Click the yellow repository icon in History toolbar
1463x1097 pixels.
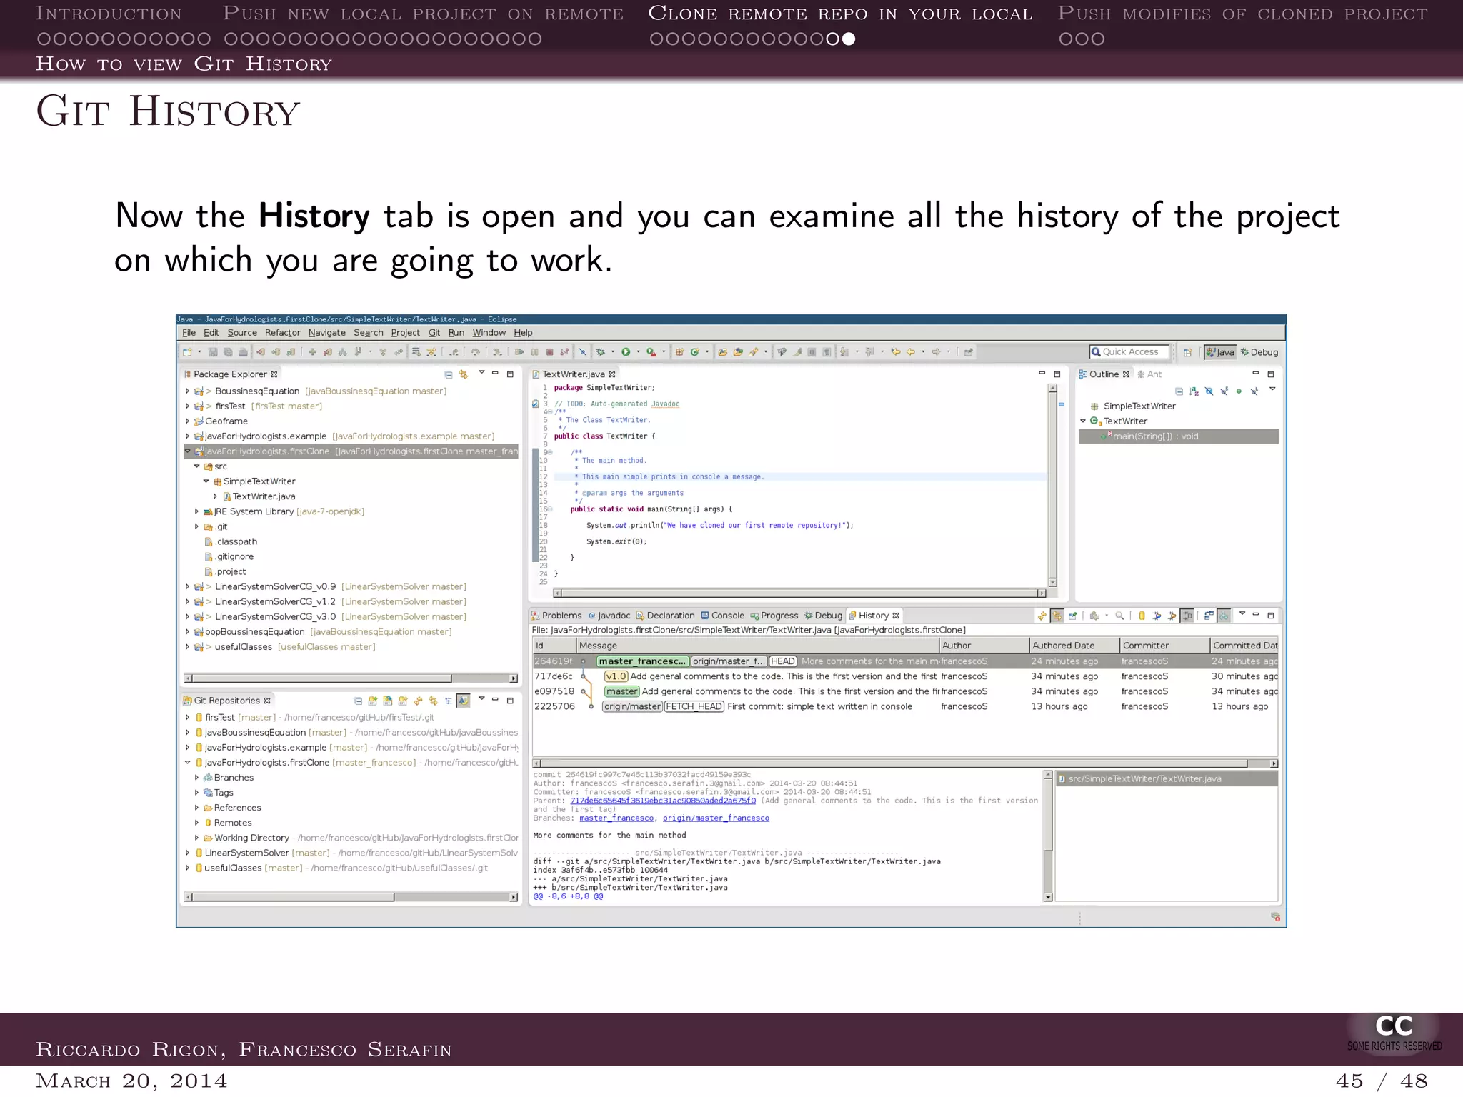(x=1142, y=616)
